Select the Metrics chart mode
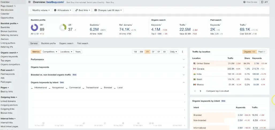Viewport: 275px width, 130px height. tap(36, 52)
